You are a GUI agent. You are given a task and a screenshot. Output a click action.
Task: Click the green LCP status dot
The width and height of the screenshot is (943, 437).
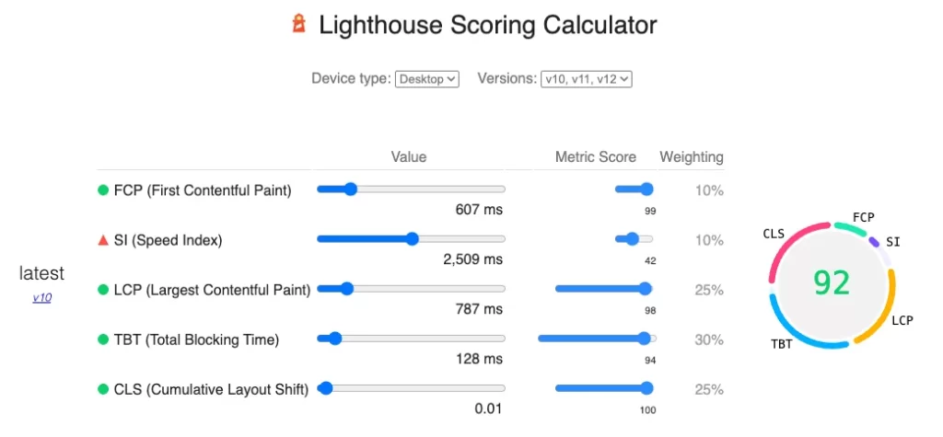click(103, 291)
